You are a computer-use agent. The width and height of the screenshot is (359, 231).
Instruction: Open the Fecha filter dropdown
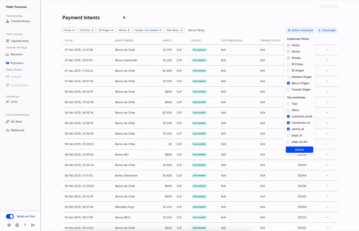click(69, 30)
